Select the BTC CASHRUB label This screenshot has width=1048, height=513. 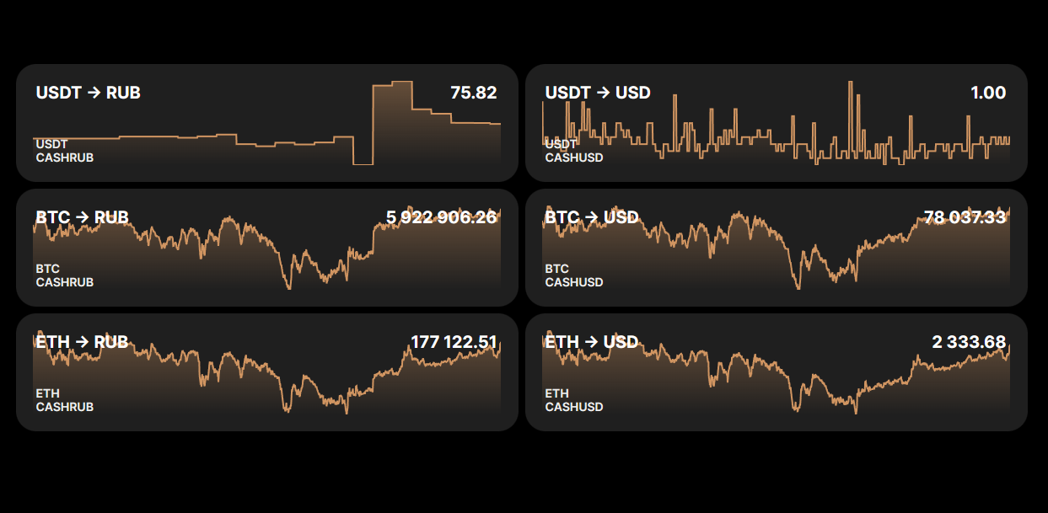pyautogui.click(x=64, y=275)
